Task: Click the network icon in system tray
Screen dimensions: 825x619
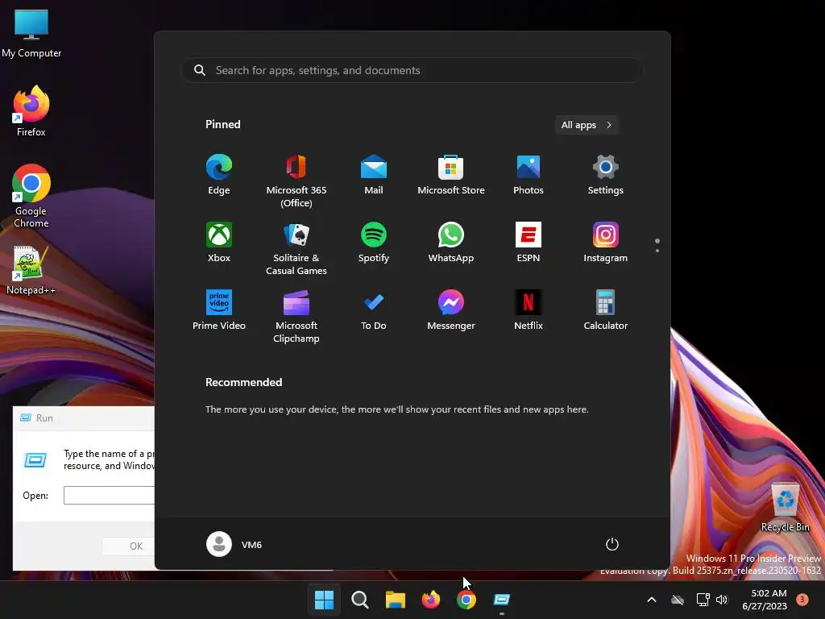Action: pyautogui.click(x=703, y=600)
